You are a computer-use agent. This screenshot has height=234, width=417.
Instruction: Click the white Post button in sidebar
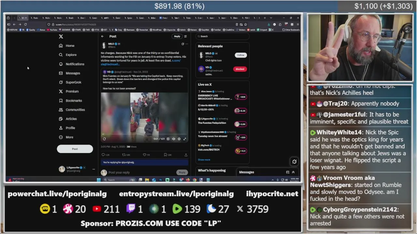coord(75,149)
